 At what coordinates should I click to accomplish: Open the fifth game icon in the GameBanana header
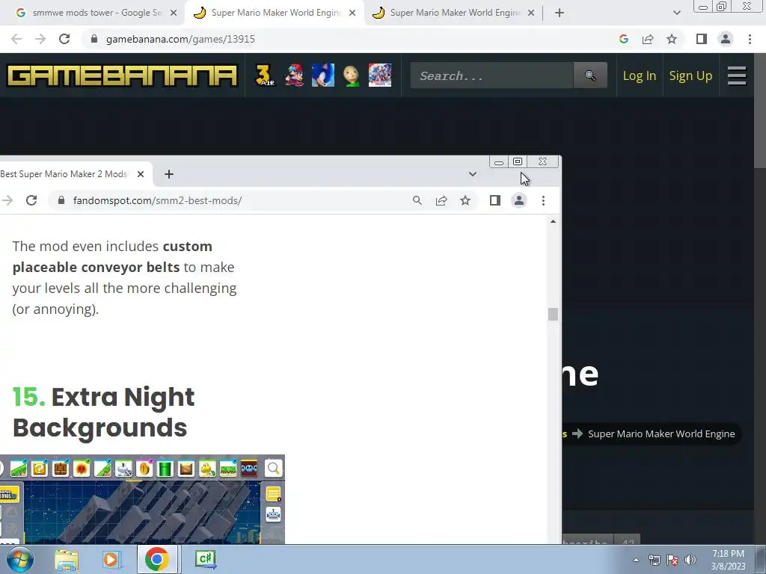(x=379, y=75)
